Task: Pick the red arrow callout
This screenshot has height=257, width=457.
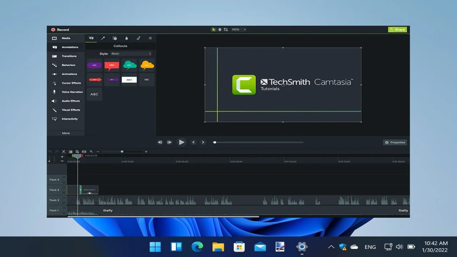Action: click(94, 80)
